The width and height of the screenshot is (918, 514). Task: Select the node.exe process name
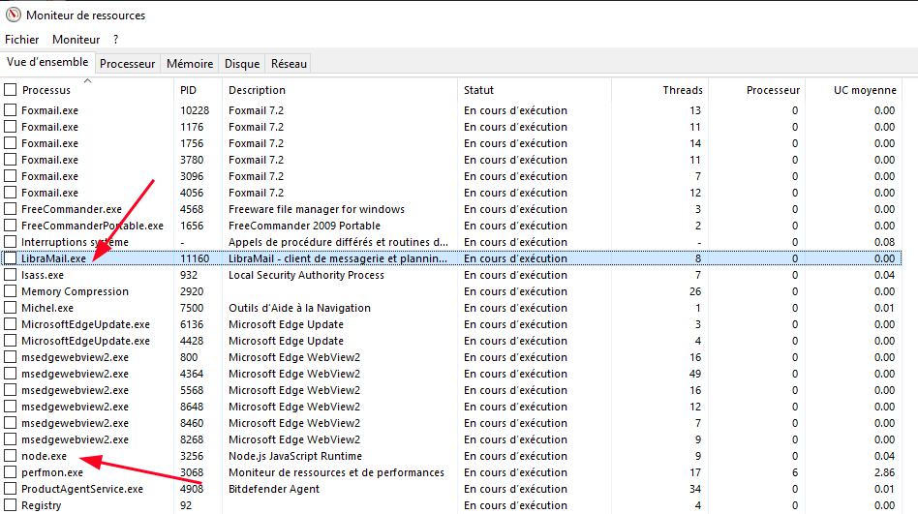click(44, 456)
